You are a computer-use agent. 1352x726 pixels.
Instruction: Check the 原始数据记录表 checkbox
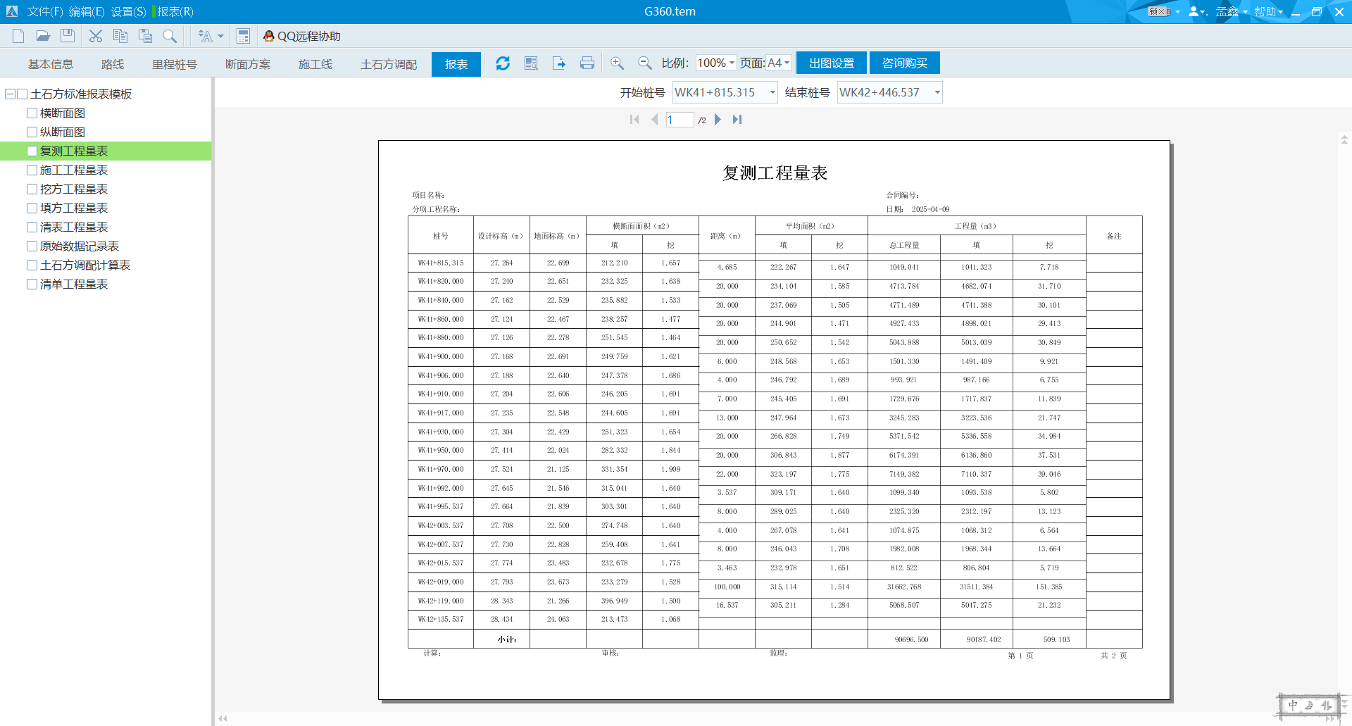pos(32,246)
